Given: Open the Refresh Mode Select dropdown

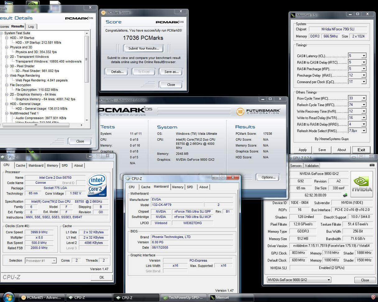Looking at the screenshot, I should pos(364,131).
